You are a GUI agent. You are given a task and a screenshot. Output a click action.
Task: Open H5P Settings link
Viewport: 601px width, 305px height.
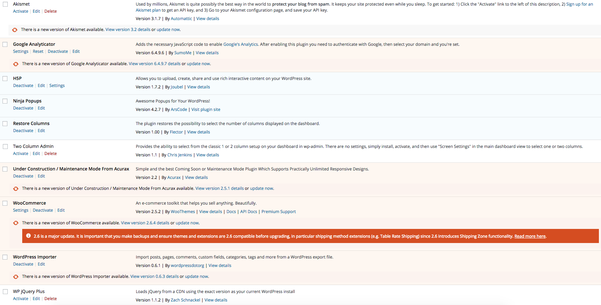pyautogui.click(x=57, y=86)
